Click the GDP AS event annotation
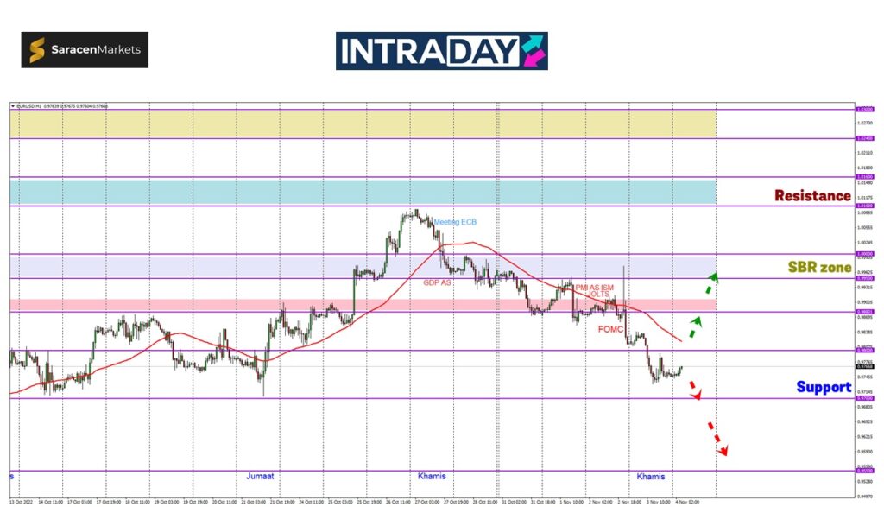 coord(437,282)
